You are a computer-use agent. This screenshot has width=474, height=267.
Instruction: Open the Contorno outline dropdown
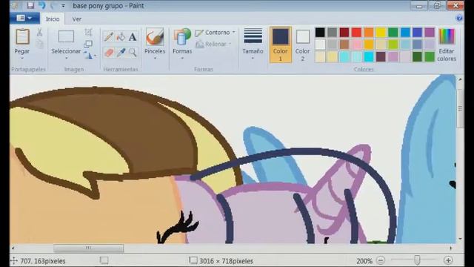[215, 33]
